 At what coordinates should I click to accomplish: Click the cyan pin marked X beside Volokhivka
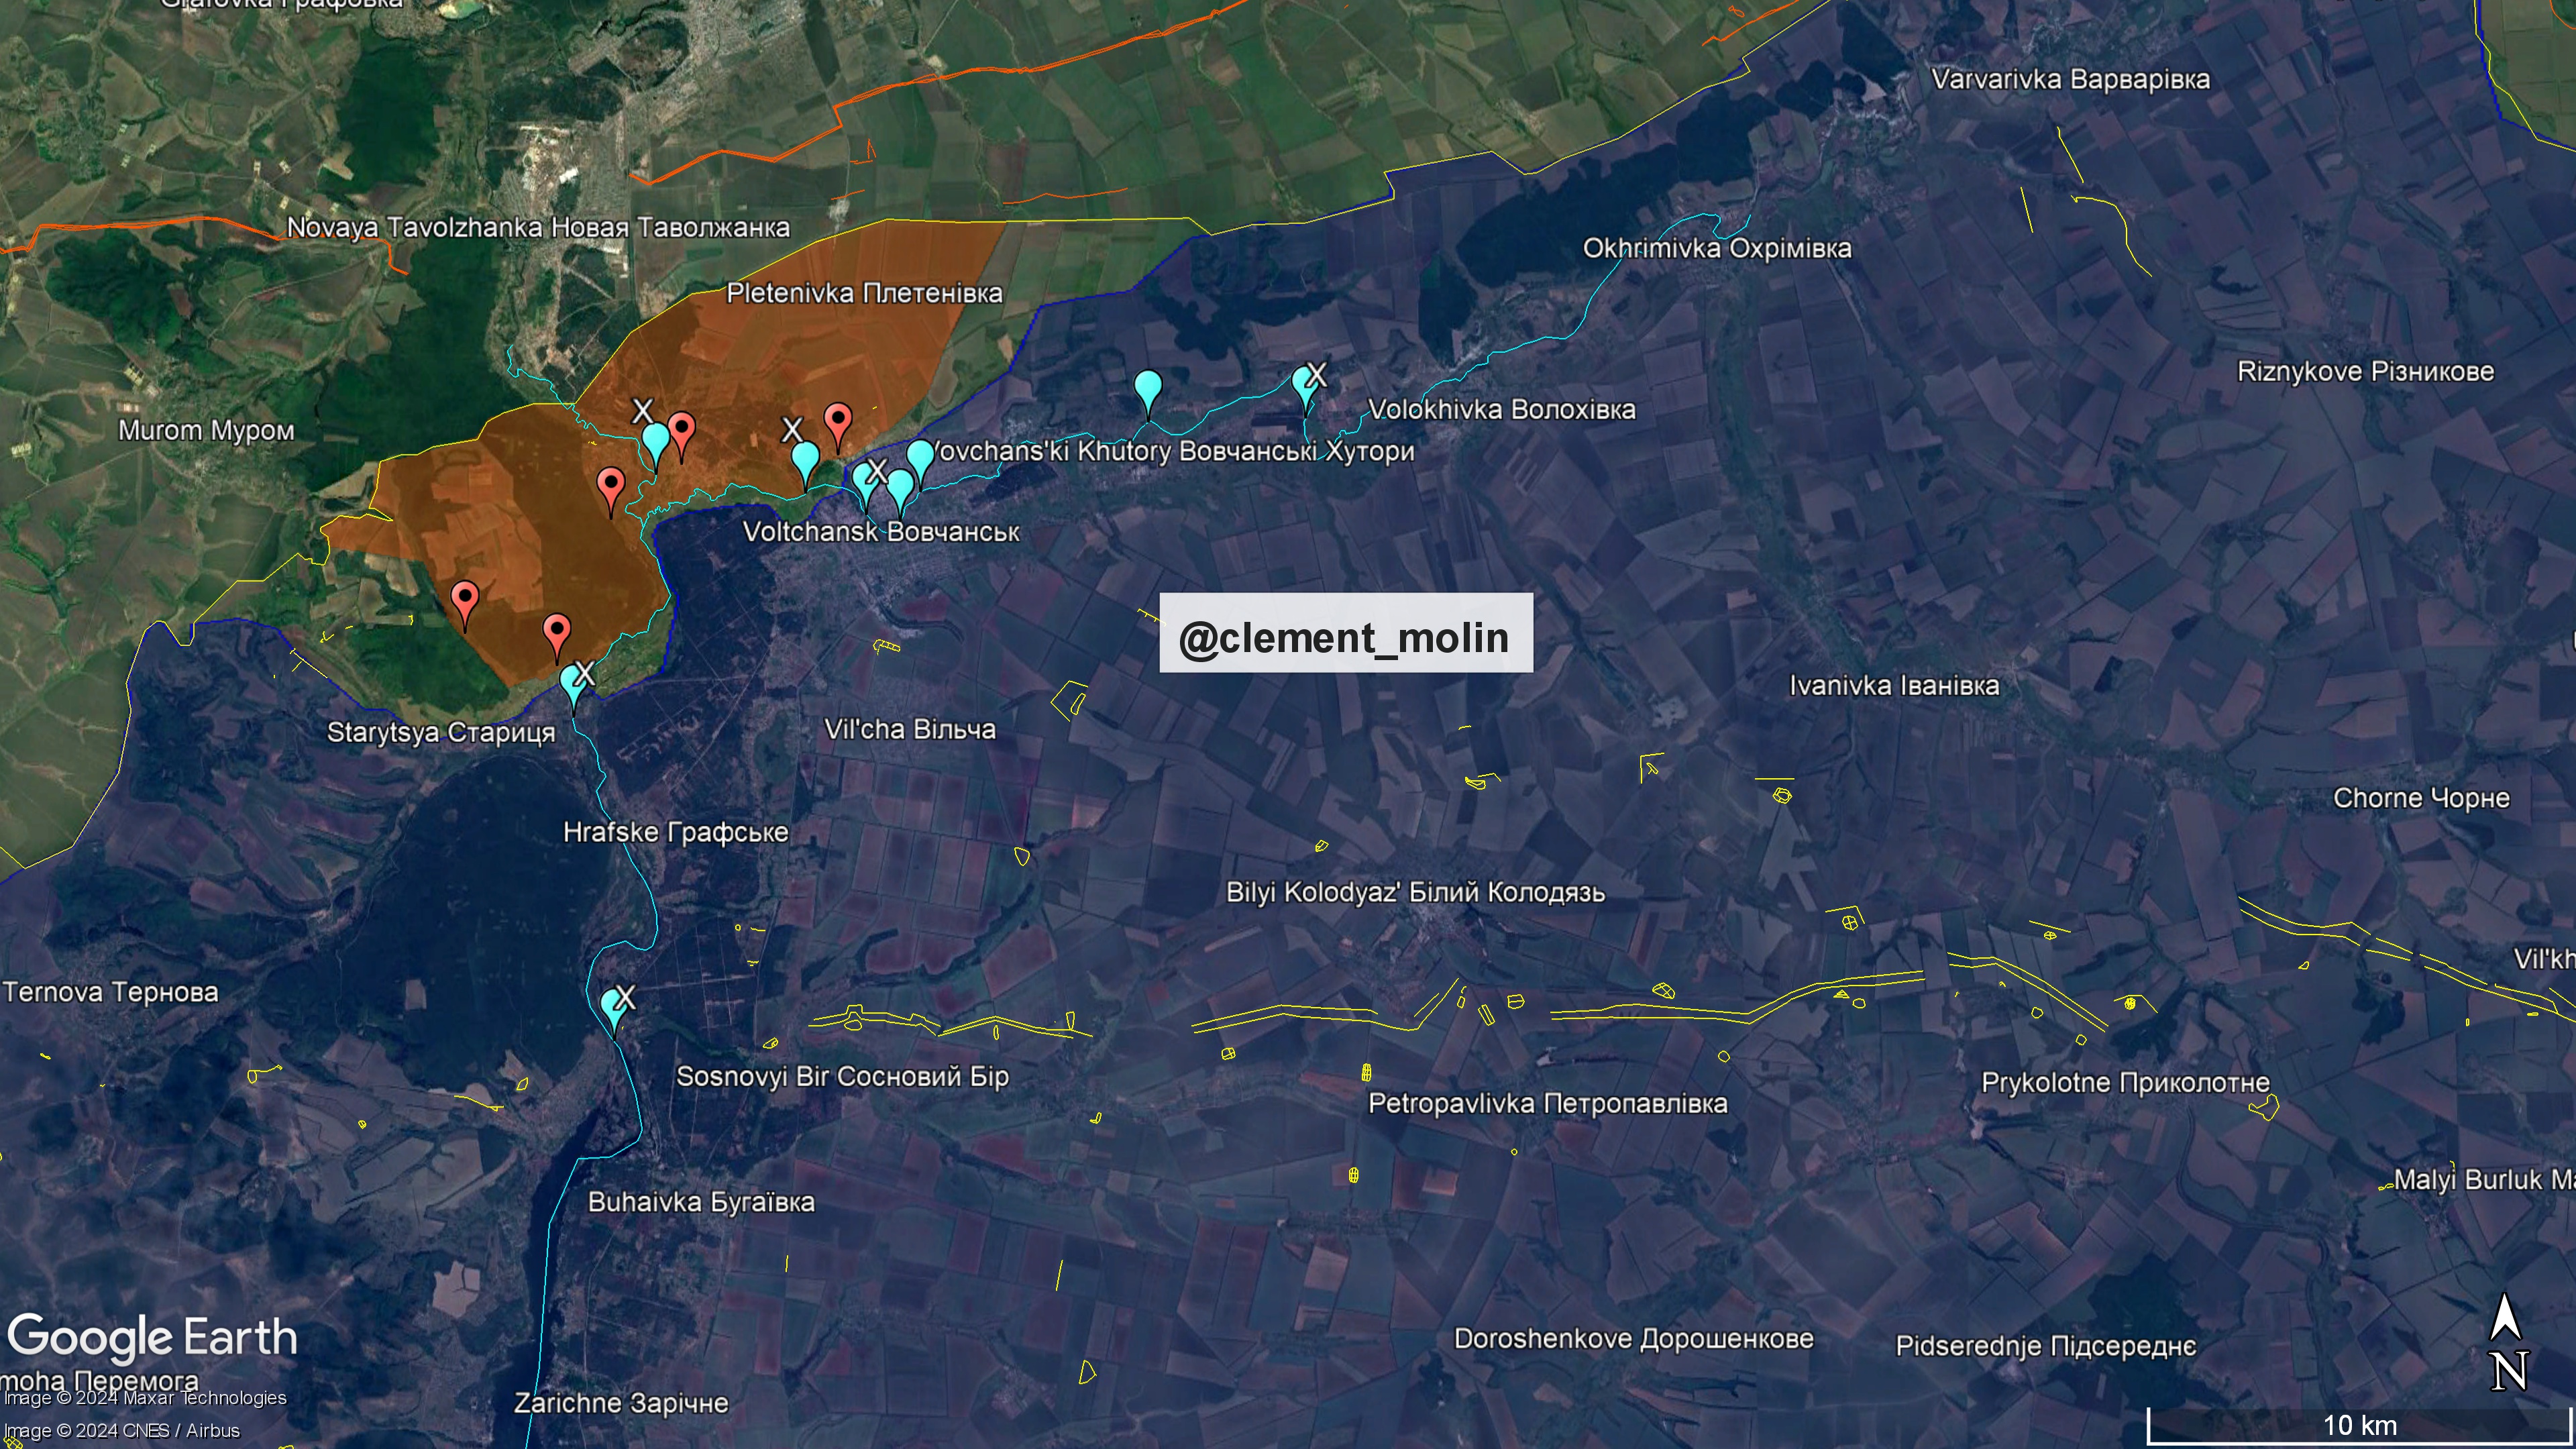[1304, 384]
